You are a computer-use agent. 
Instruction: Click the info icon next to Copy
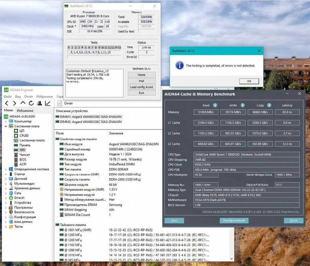tap(269, 105)
